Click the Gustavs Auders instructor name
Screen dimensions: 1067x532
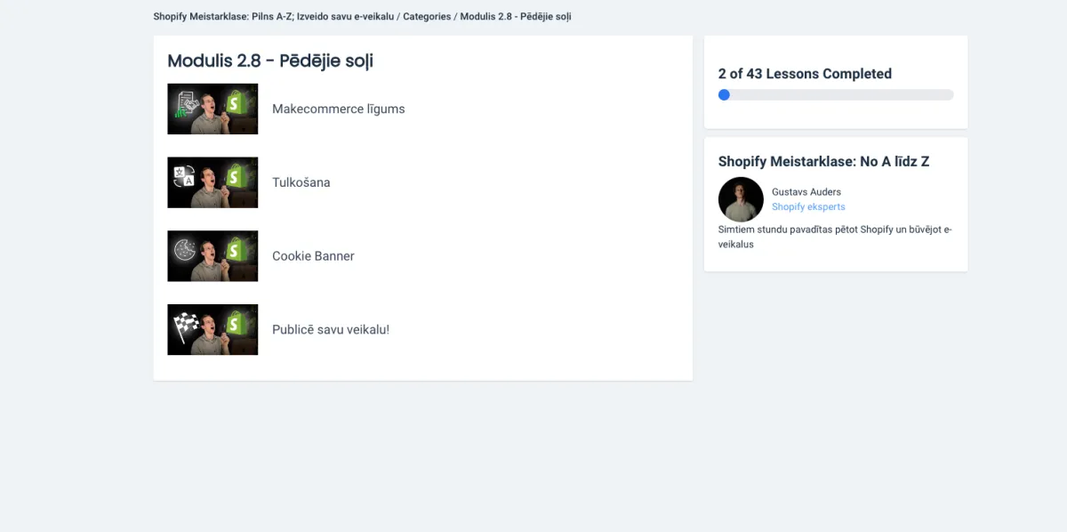tap(806, 192)
